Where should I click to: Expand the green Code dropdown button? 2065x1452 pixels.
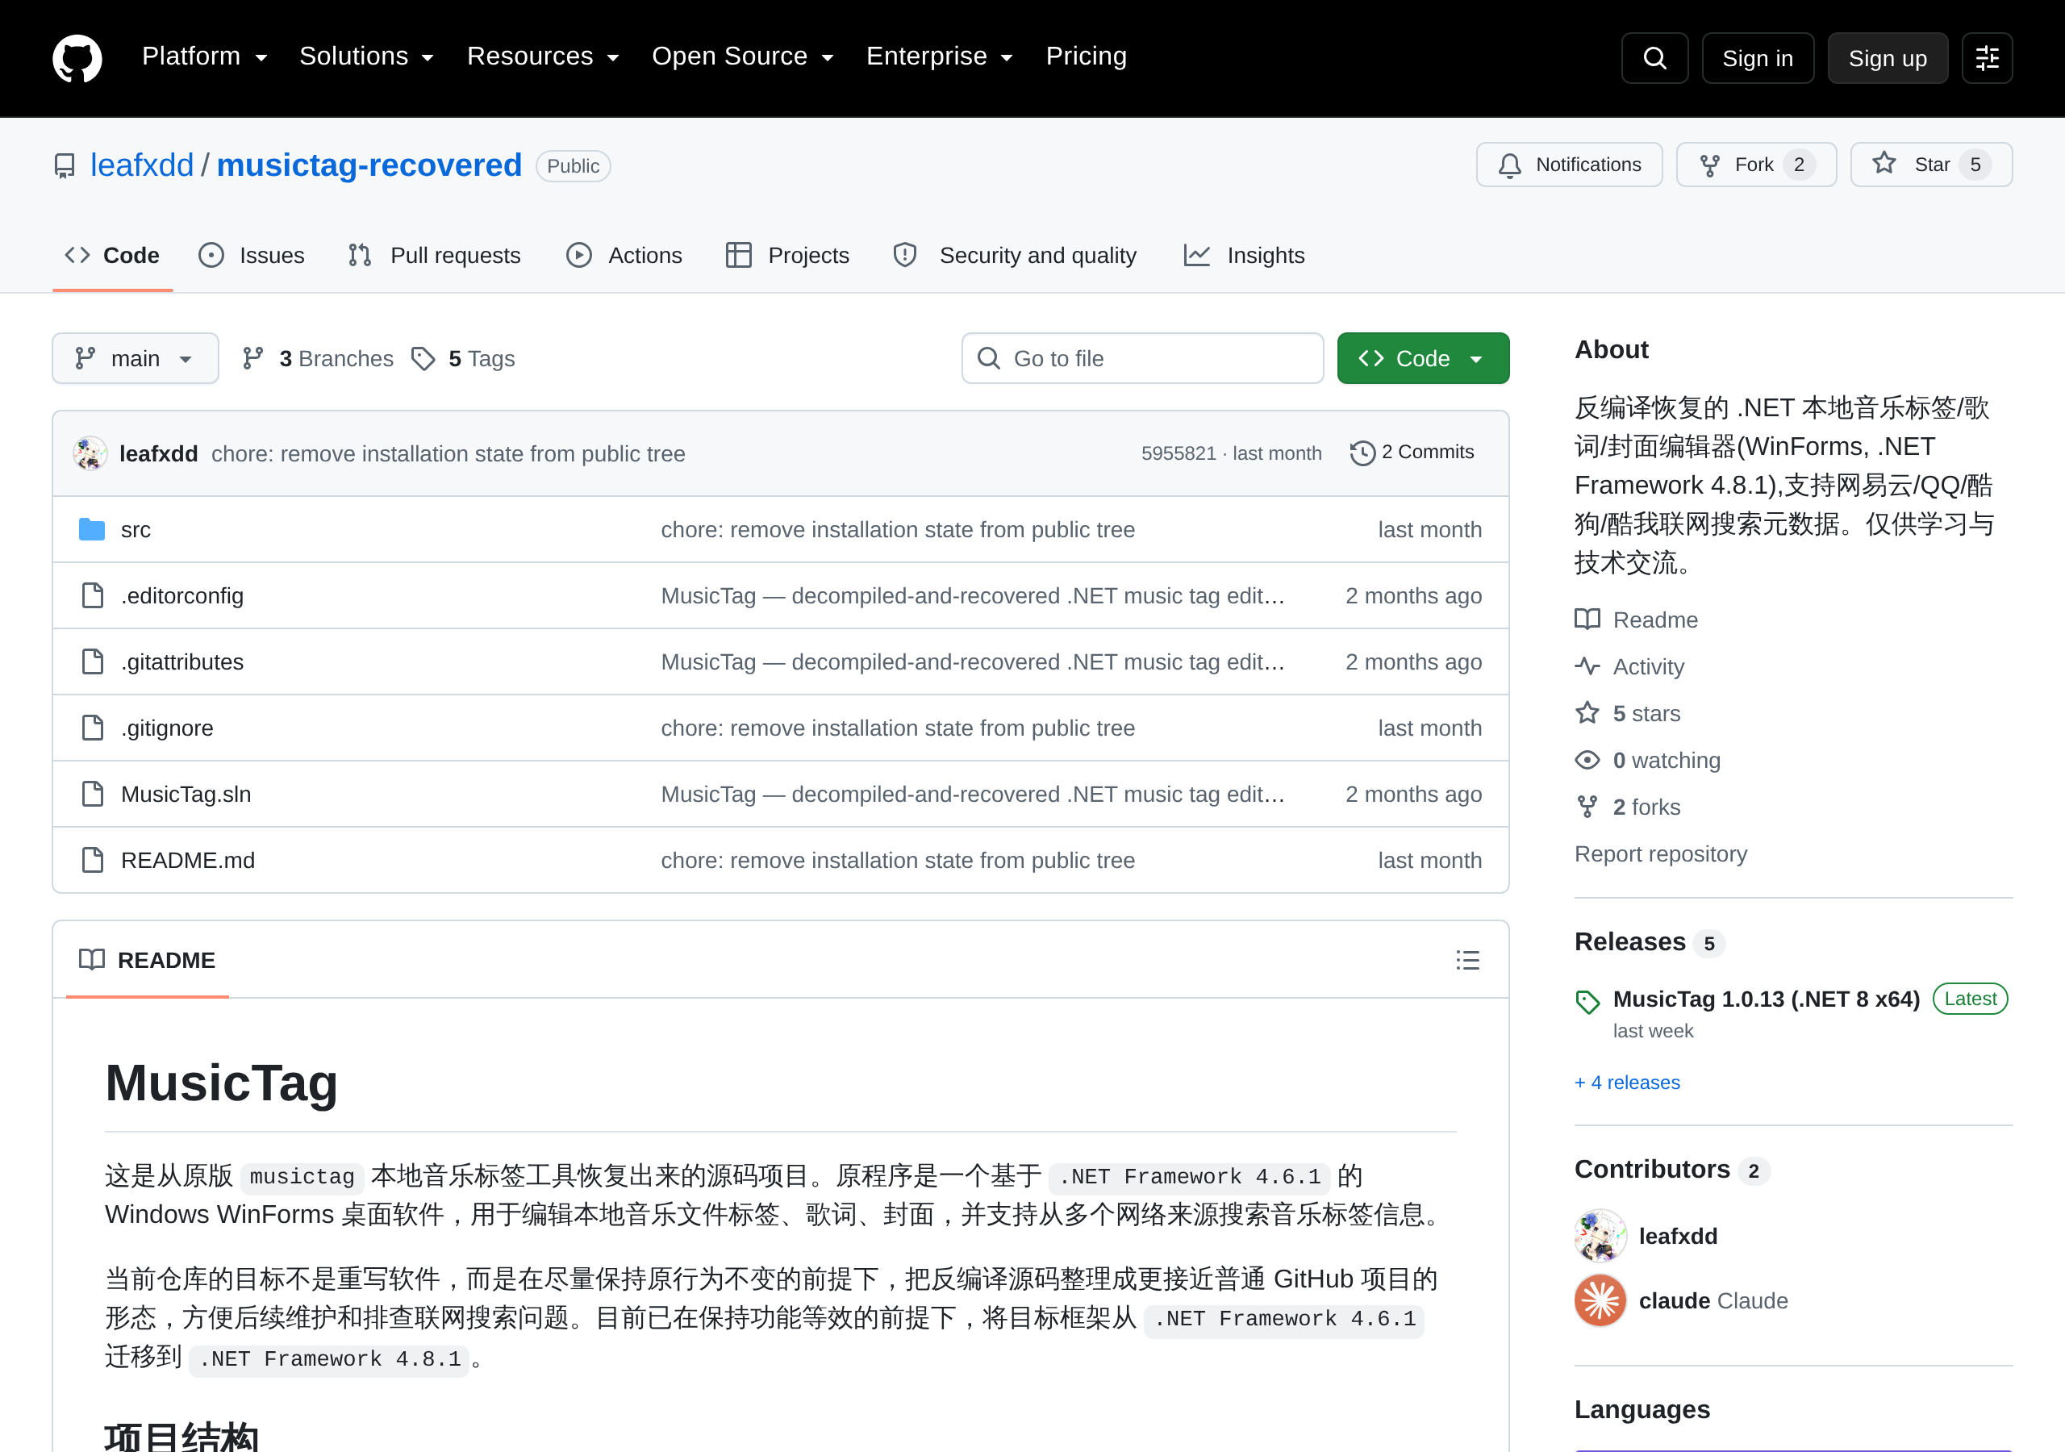(x=1423, y=359)
